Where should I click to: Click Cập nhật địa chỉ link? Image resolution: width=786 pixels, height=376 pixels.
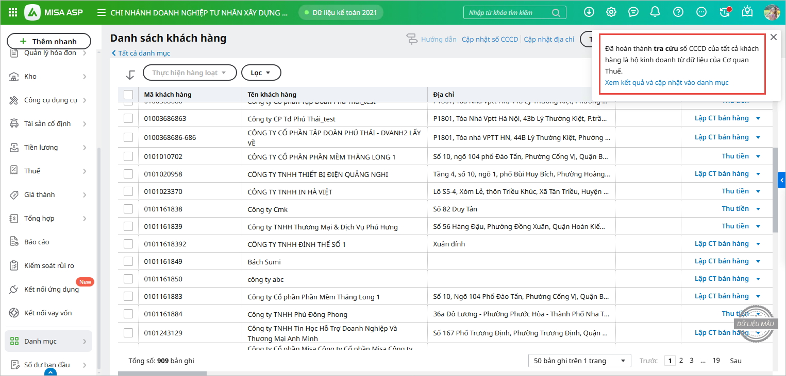tap(549, 39)
